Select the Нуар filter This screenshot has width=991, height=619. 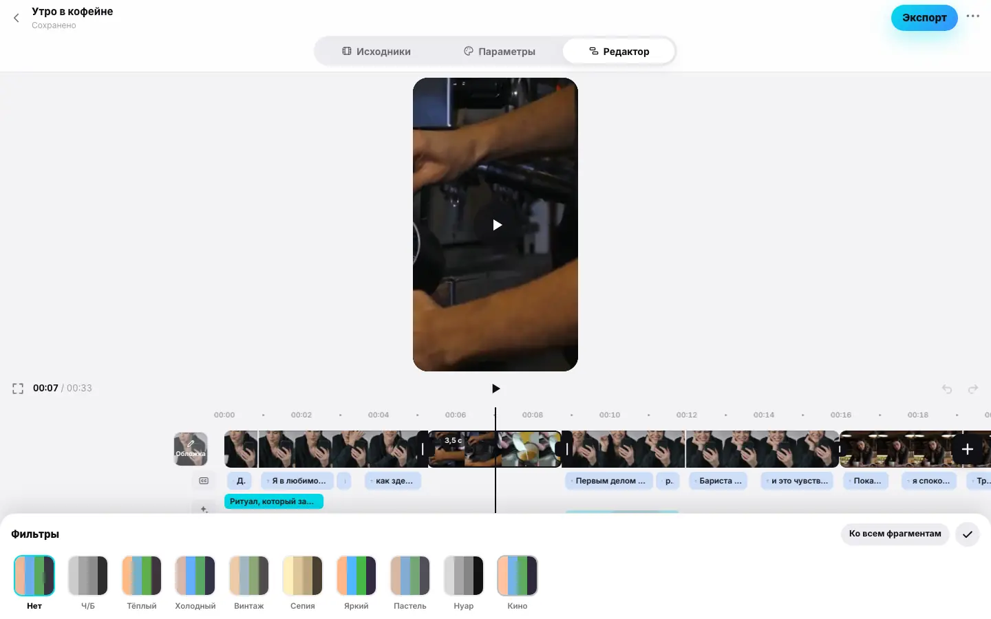[x=464, y=576]
